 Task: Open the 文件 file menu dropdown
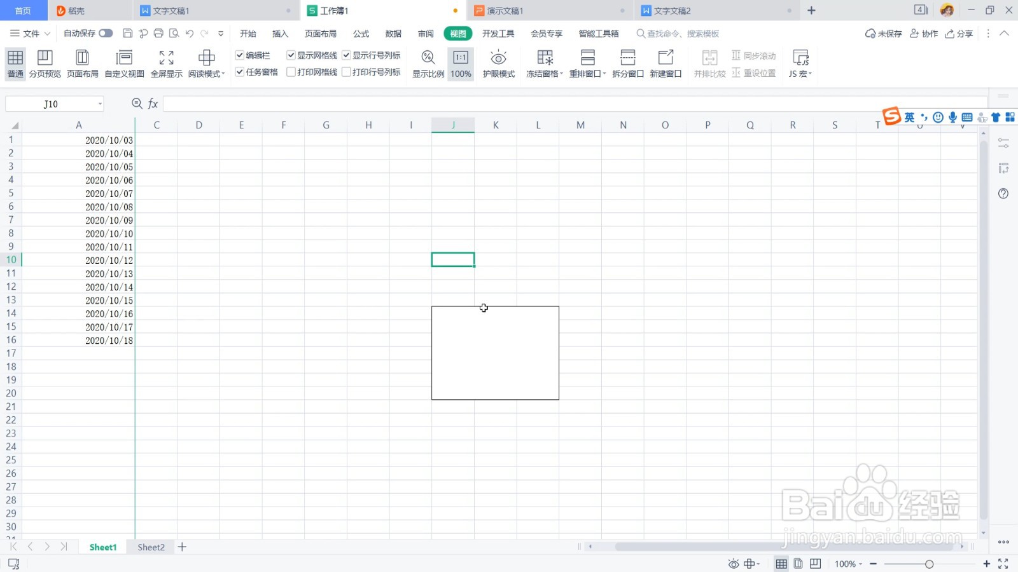[31, 34]
